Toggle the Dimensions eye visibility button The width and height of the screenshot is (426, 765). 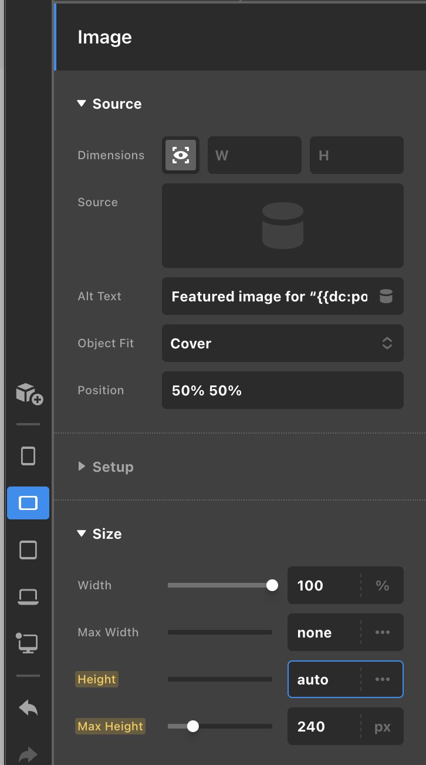pyautogui.click(x=180, y=155)
